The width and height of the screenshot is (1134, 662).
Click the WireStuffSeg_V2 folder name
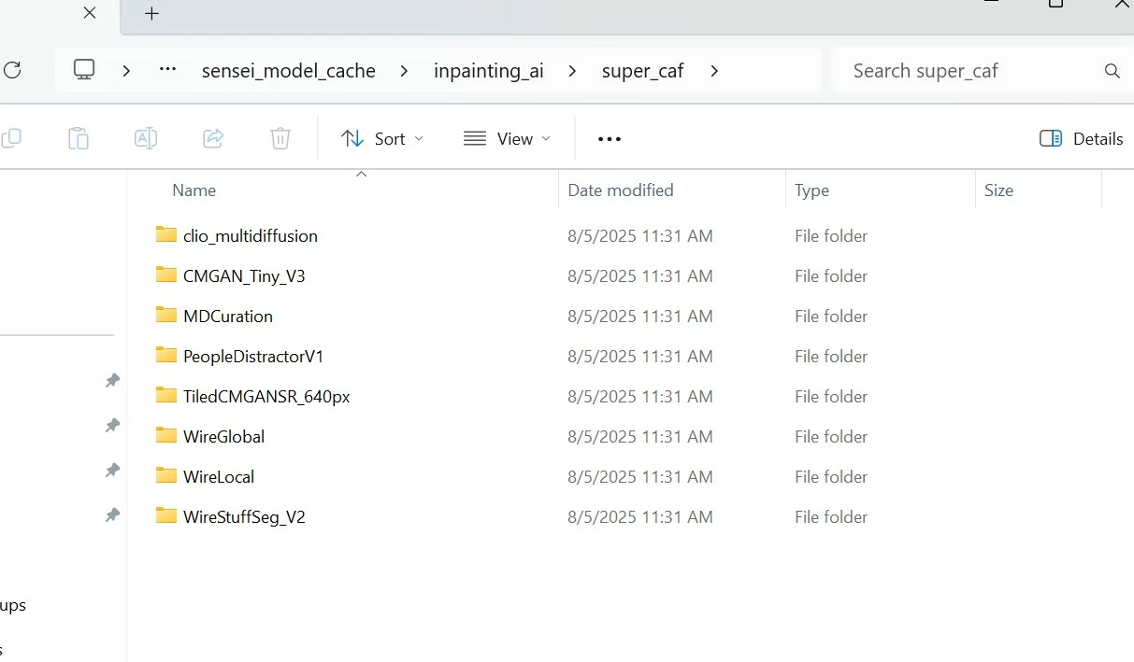(x=244, y=517)
